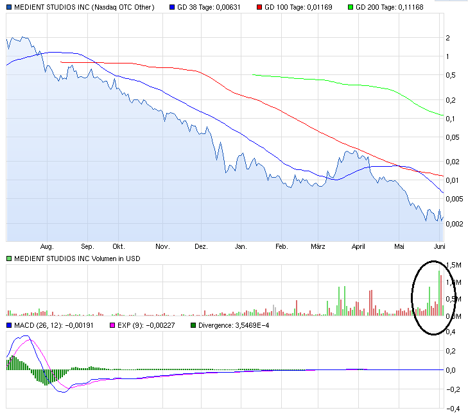Screen dimensions: 468x415
Task: Click the 1,5M label on the volume axis
Action: [x=454, y=265]
